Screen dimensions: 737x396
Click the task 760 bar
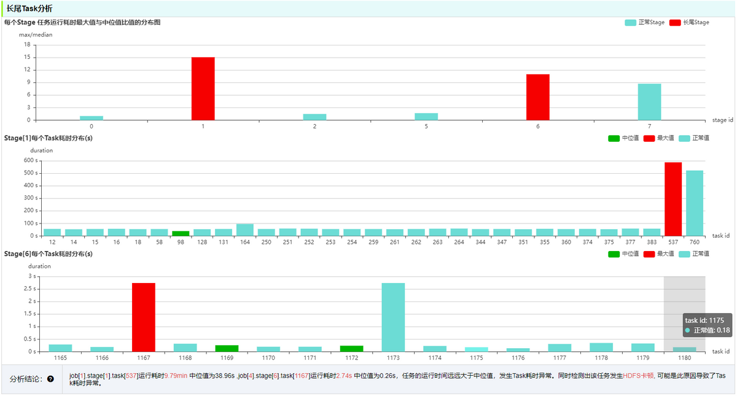click(x=695, y=203)
